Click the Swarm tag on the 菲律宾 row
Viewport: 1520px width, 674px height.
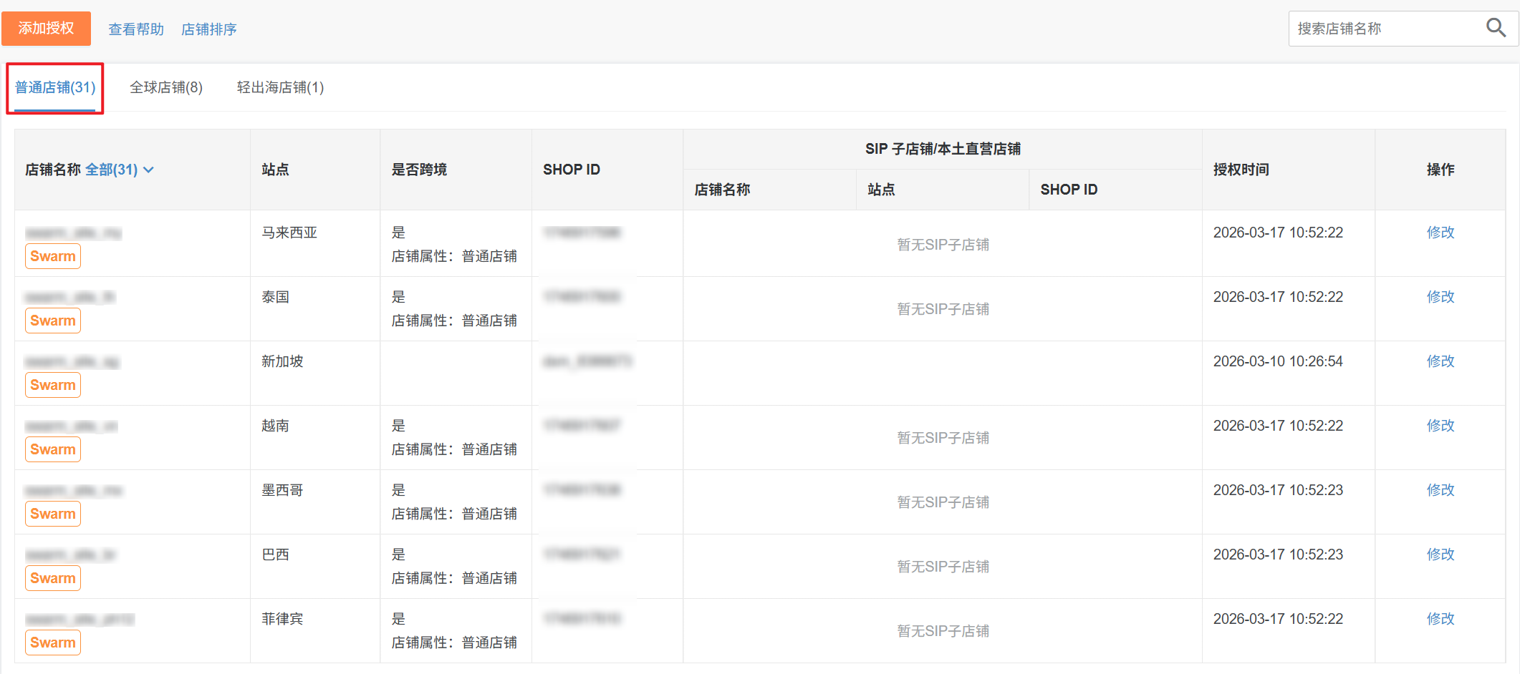pos(53,643)
